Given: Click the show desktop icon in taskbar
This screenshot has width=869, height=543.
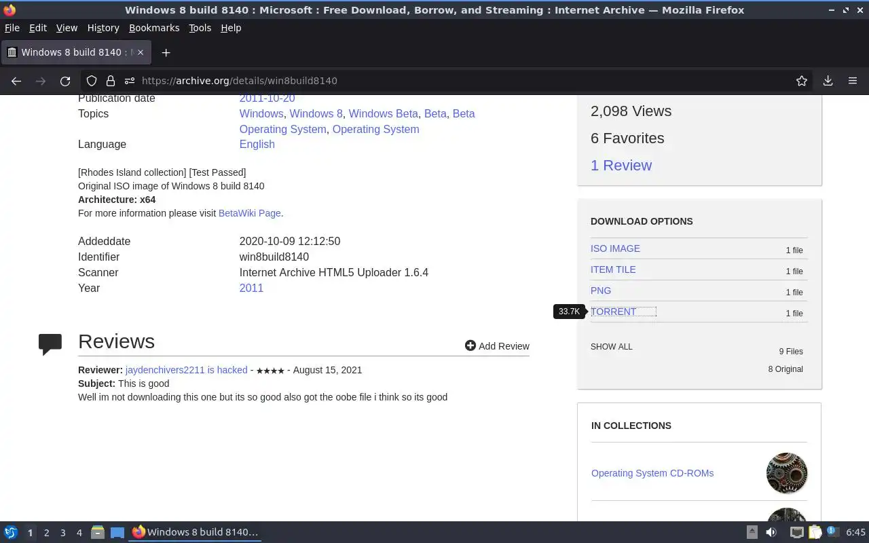Looking at the screenshot, I should [117, 533].
